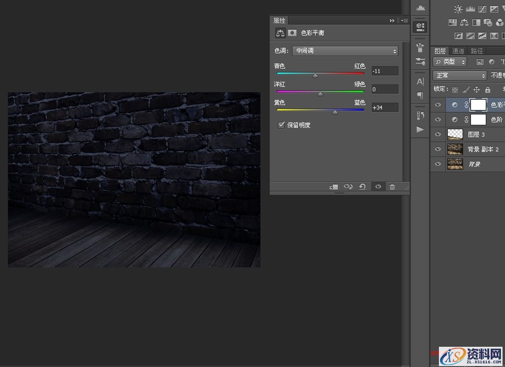This screenshot has width=505, height=367.
Task: Open the Brush Presets panel icon
Action: 420,62
